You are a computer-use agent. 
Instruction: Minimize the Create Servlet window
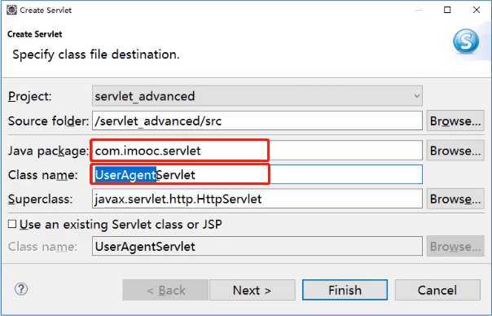(419, 10)
